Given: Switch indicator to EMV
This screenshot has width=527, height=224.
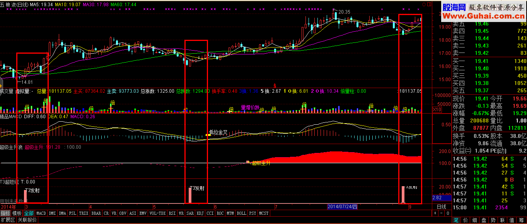Looking at the screenshot, I should click(143, 213).
